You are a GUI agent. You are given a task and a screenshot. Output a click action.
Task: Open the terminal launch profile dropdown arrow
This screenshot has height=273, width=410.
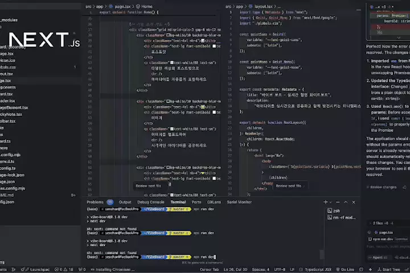(x=330, y=202)
